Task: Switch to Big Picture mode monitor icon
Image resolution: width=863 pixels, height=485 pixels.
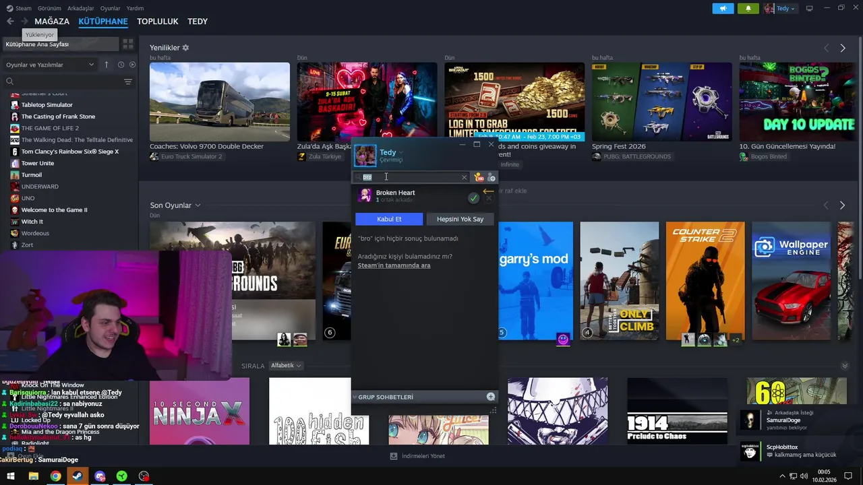Action: point(810,8)
